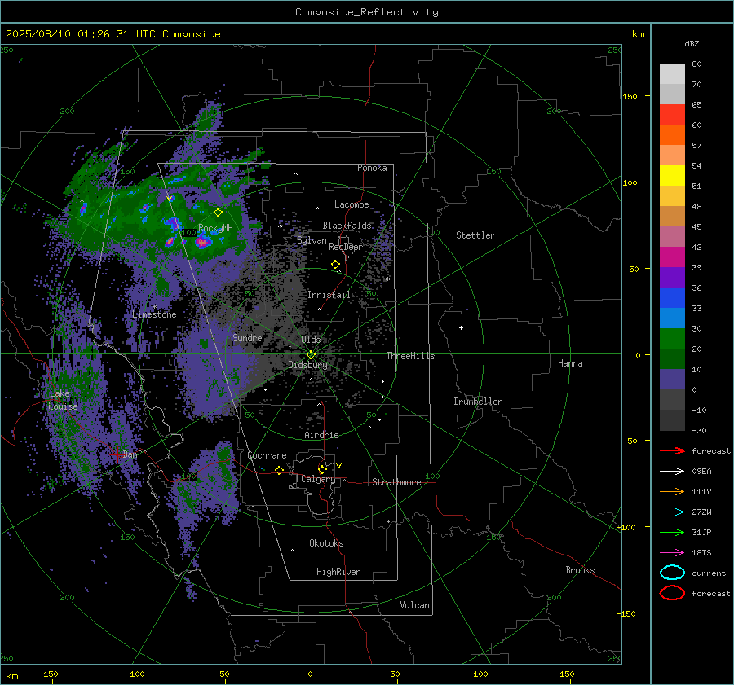
Task: Click the ThreeHills label
Action: 410,356
